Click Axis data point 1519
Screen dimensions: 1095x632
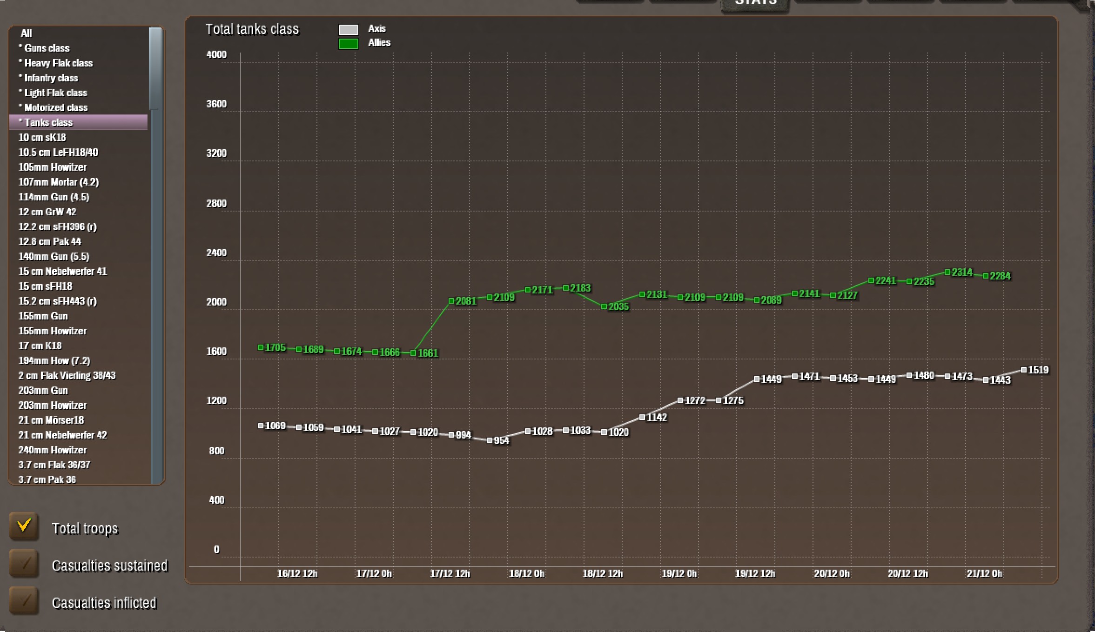coord(1023,370)
